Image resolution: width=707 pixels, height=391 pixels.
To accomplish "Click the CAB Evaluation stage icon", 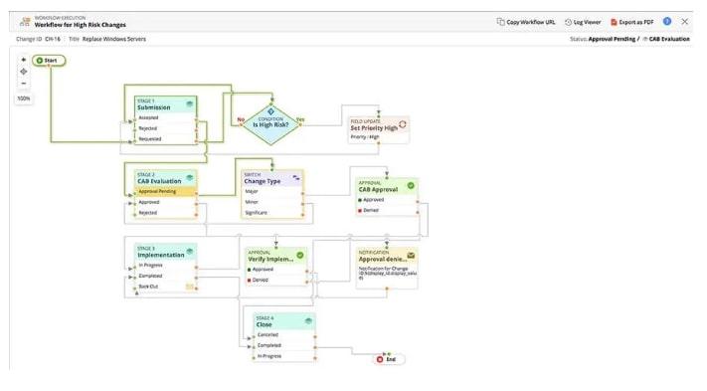I will (x=190, y=178).
